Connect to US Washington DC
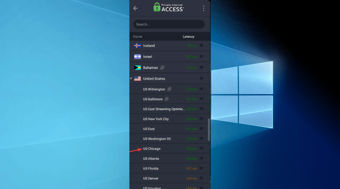 pos(170,139)
